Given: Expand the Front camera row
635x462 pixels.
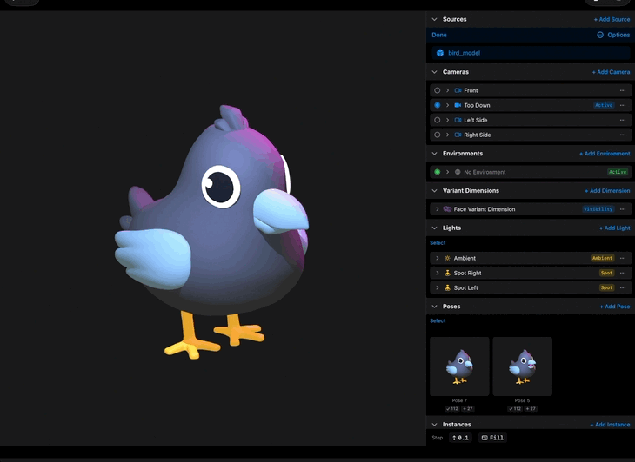Looking at the screenshot, I should [447, 90].
